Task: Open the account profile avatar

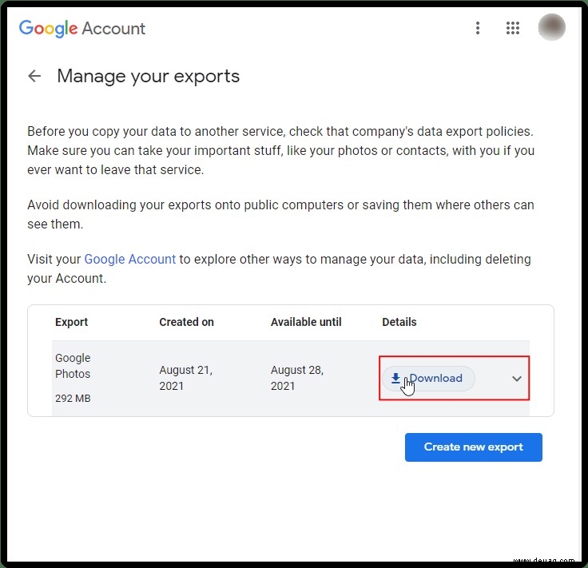Action: pyautogui.click(x=551, y=27)
